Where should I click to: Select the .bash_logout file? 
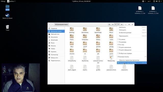(x=72, y=68)
